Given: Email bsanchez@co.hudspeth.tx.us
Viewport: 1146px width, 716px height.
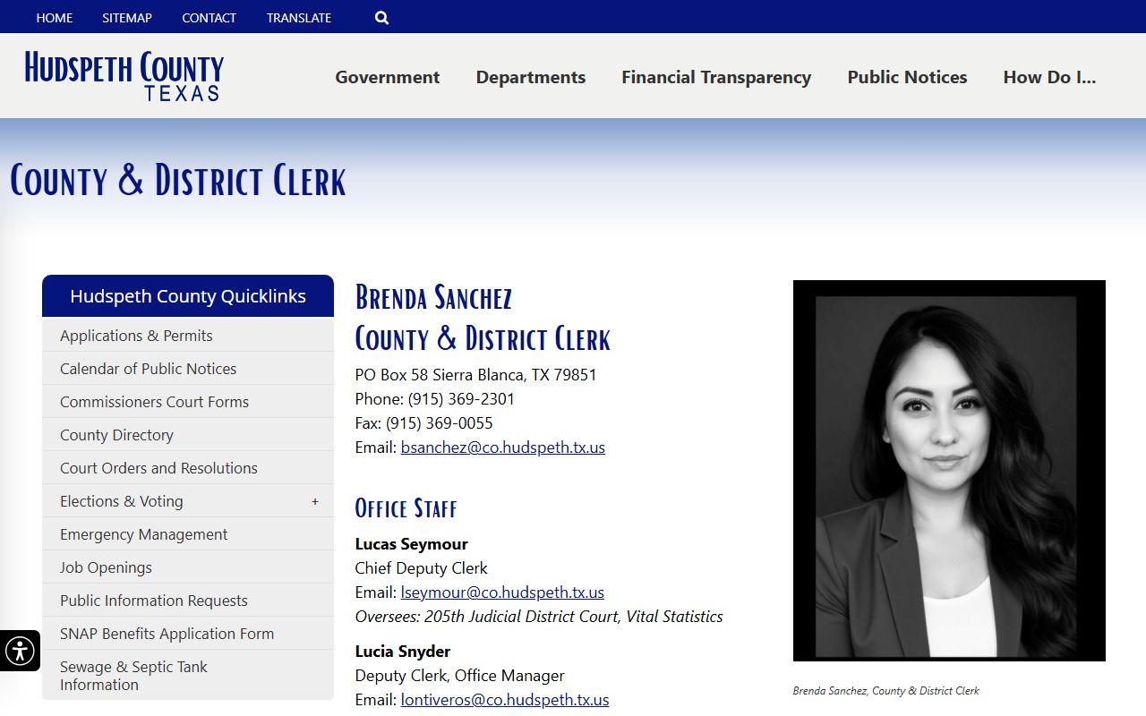Looking at the screenshot, I should (503, 447).
